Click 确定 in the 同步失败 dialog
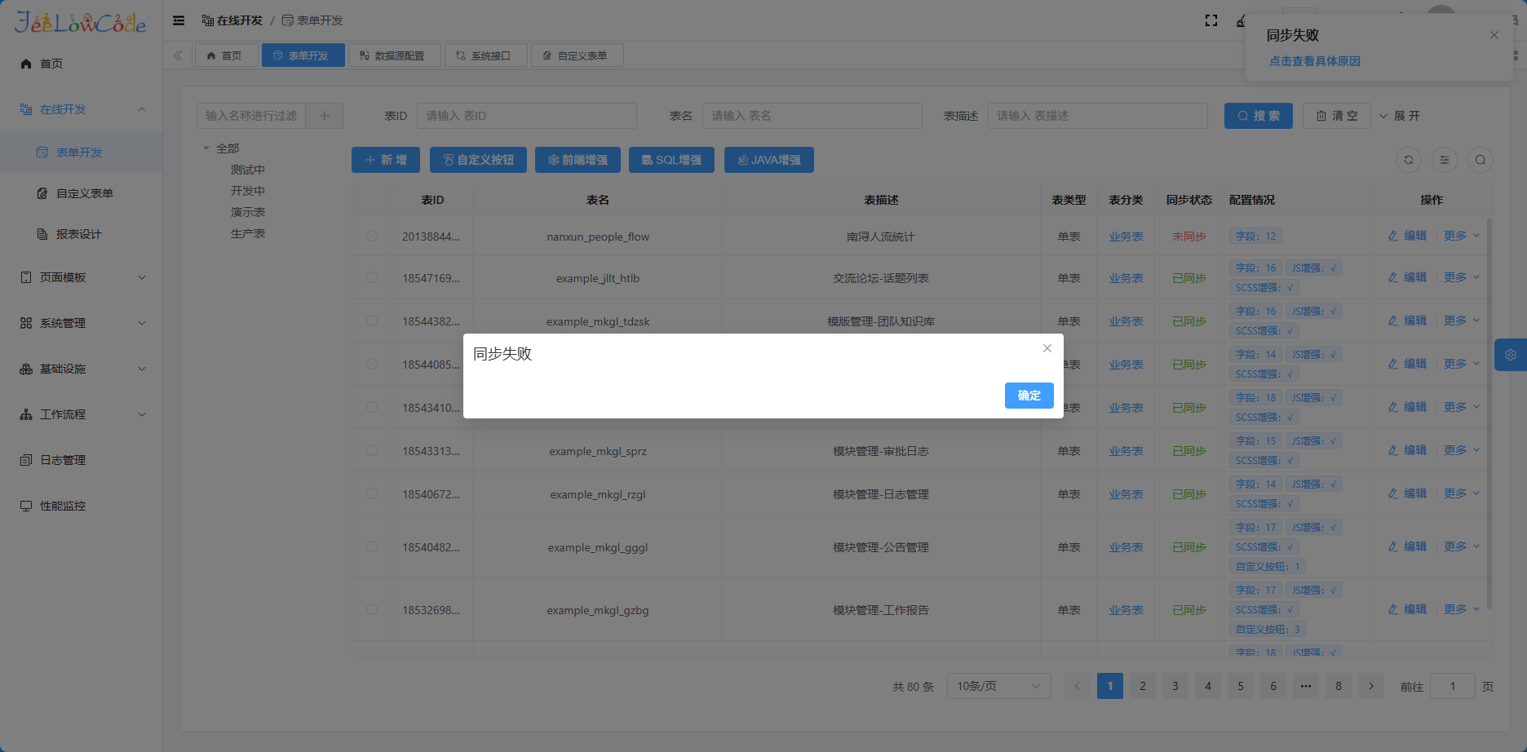 click(1029, 396)
